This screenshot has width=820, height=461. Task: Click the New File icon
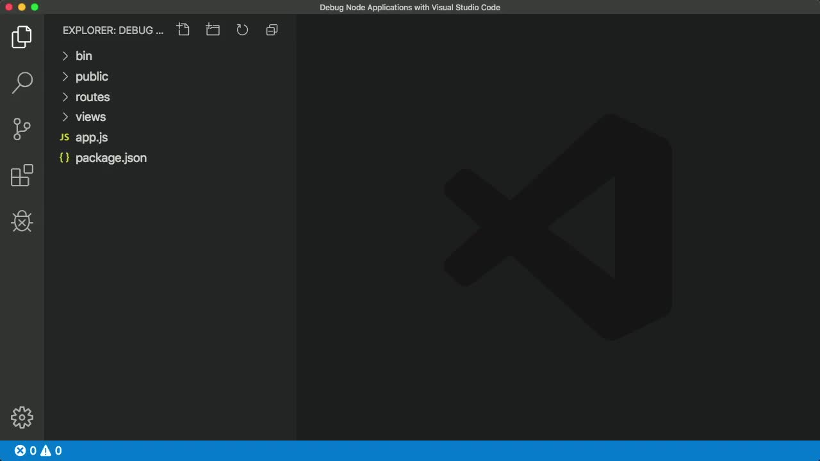183,29
